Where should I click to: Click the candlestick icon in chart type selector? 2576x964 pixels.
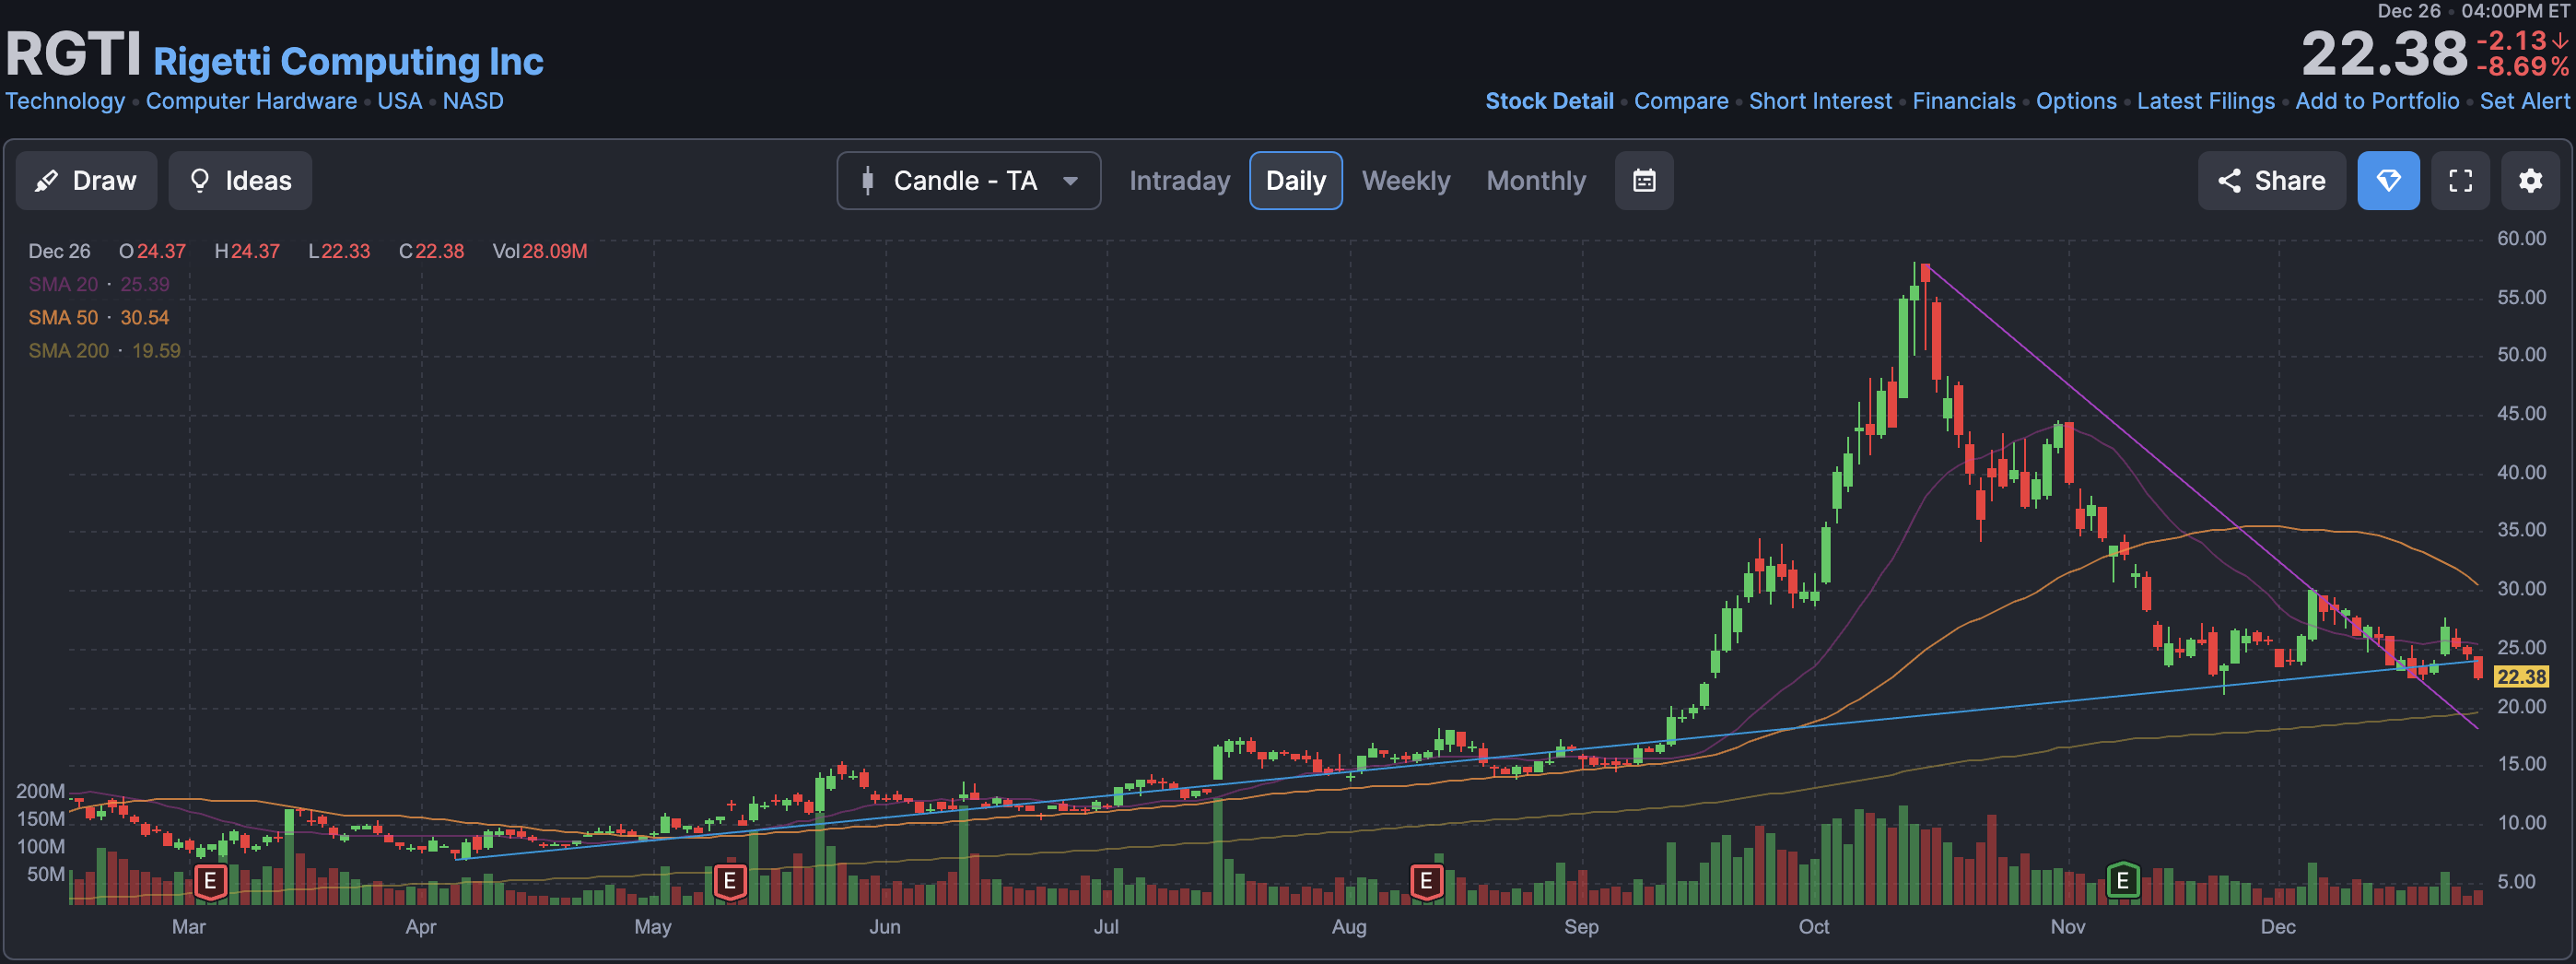point(867,181)
